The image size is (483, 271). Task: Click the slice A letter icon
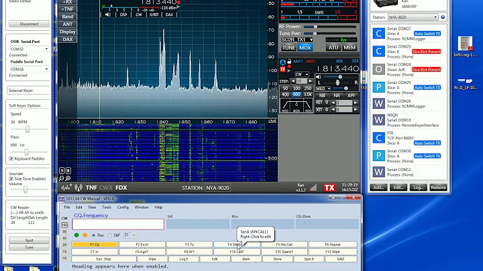point(282,62)
